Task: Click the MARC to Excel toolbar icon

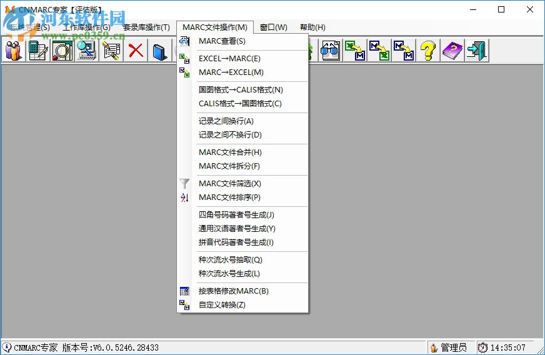Action: click(x=379, y=51)
